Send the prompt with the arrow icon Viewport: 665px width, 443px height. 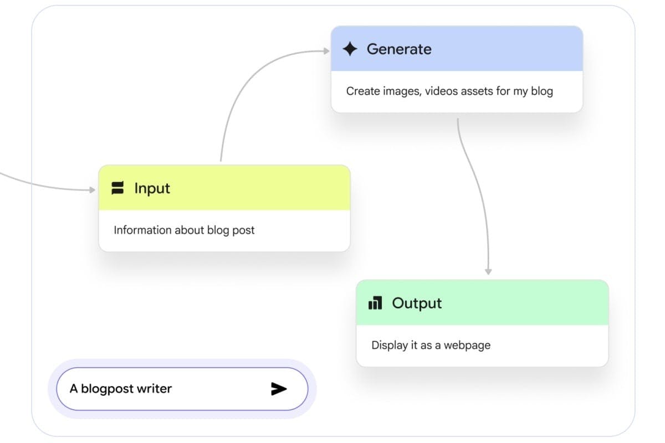(279, 389)
